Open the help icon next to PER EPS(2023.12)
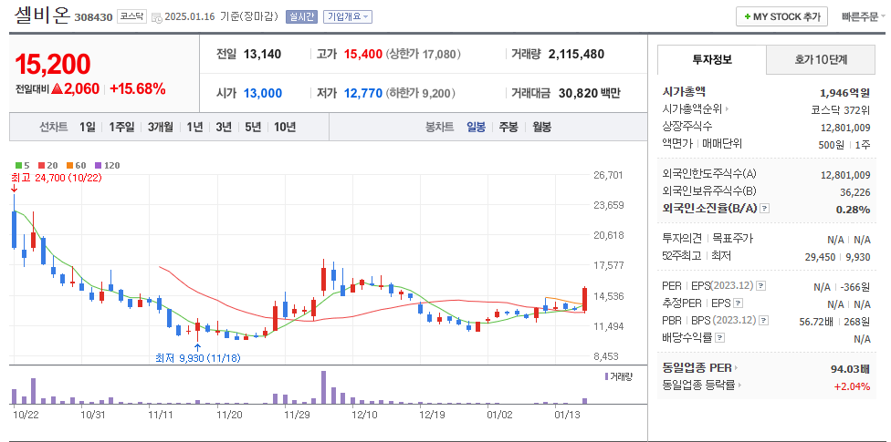Viewport: 891px width, 442px height. 760,286
